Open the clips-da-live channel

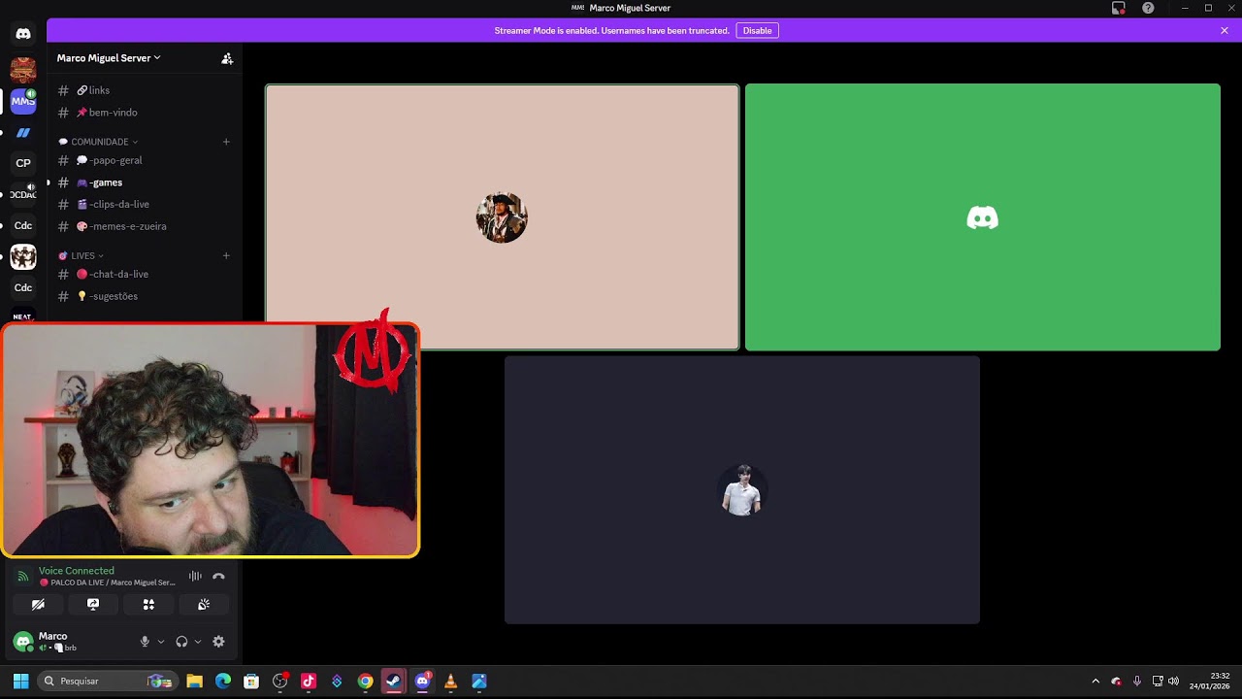coord(144,205)
